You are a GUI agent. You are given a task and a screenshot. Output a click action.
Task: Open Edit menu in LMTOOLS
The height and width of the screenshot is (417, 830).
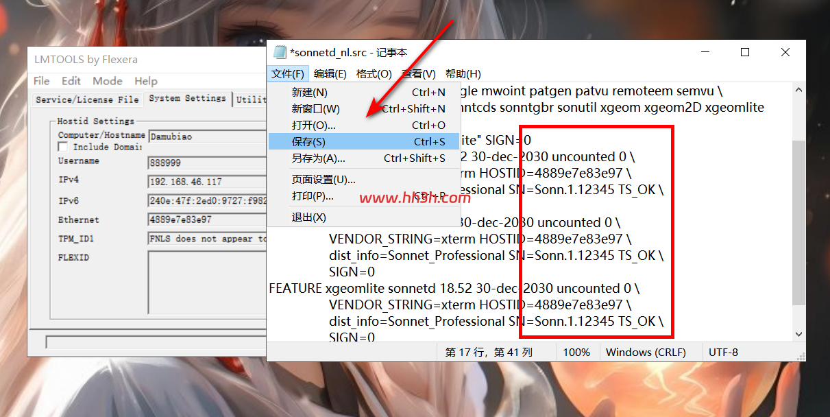pyautogui.click(x=71, y=81)
